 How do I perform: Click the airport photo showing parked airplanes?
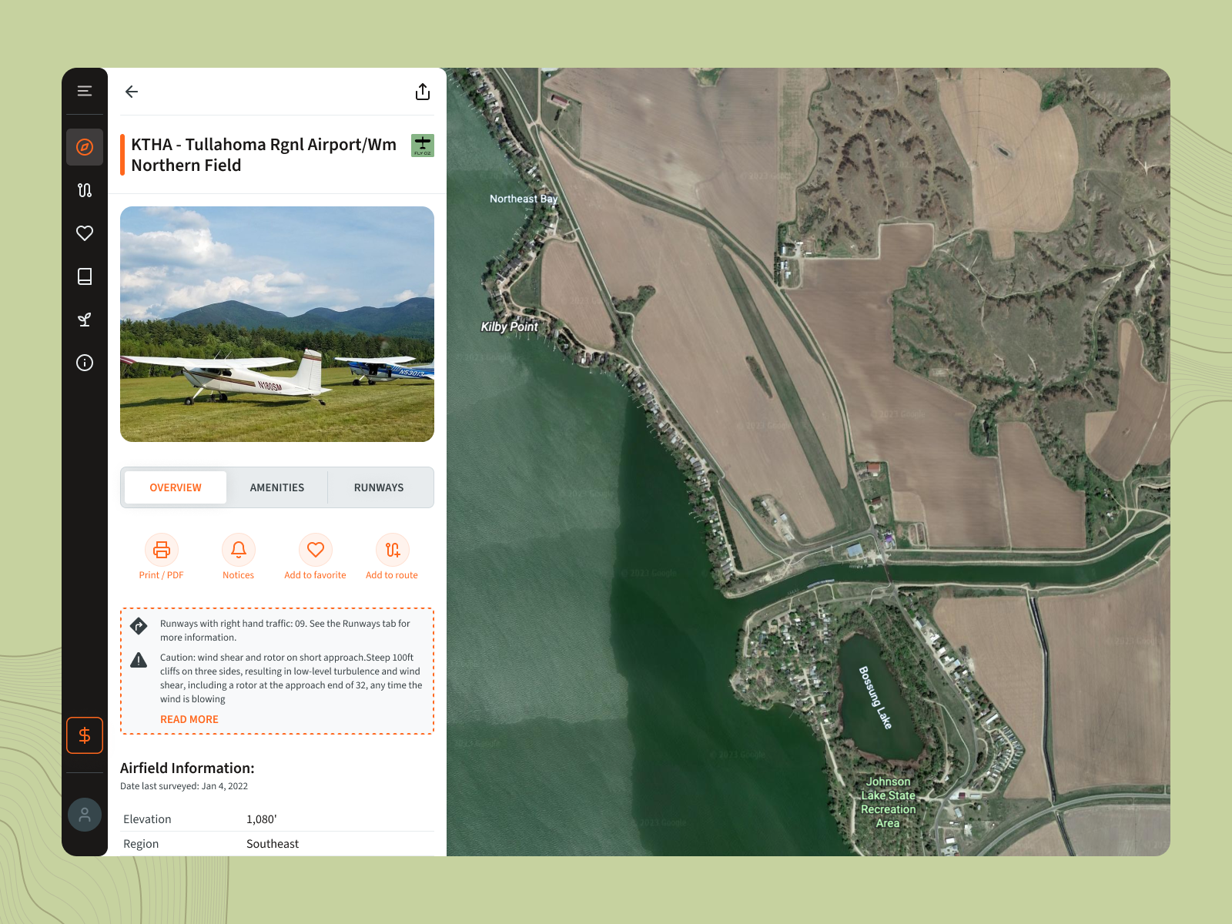pyautogui.click(x=277, y=323)
